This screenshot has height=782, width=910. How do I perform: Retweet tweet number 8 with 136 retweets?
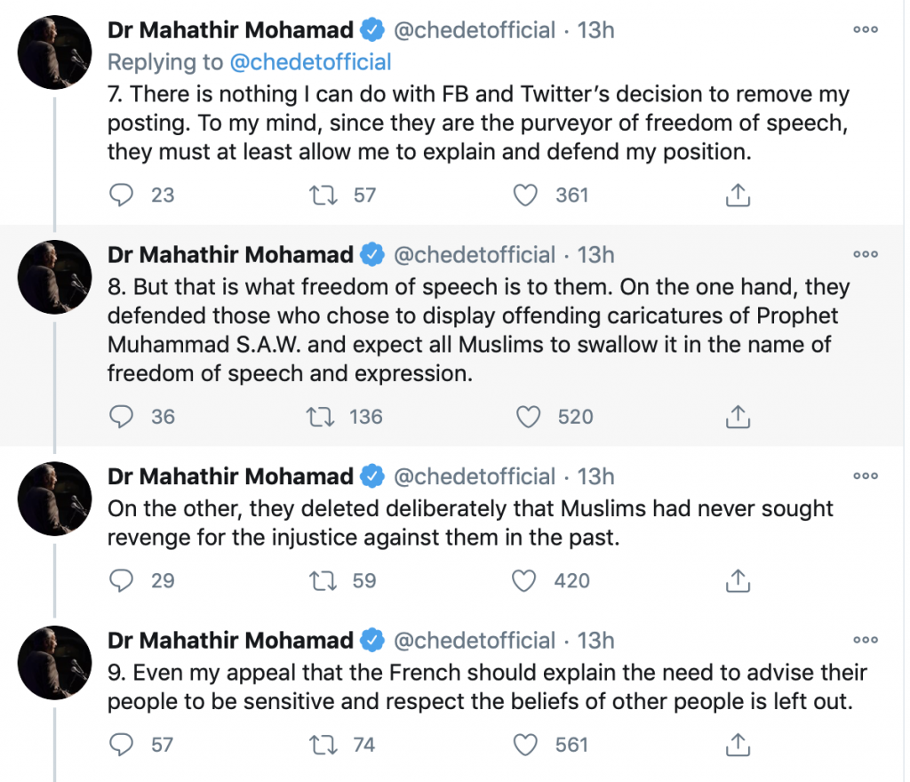point(322,417)
